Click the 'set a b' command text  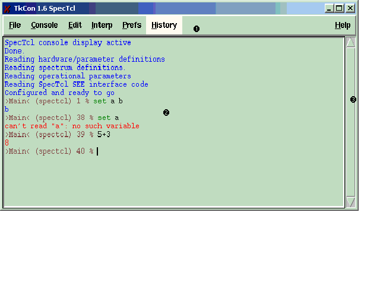[108, 101]
